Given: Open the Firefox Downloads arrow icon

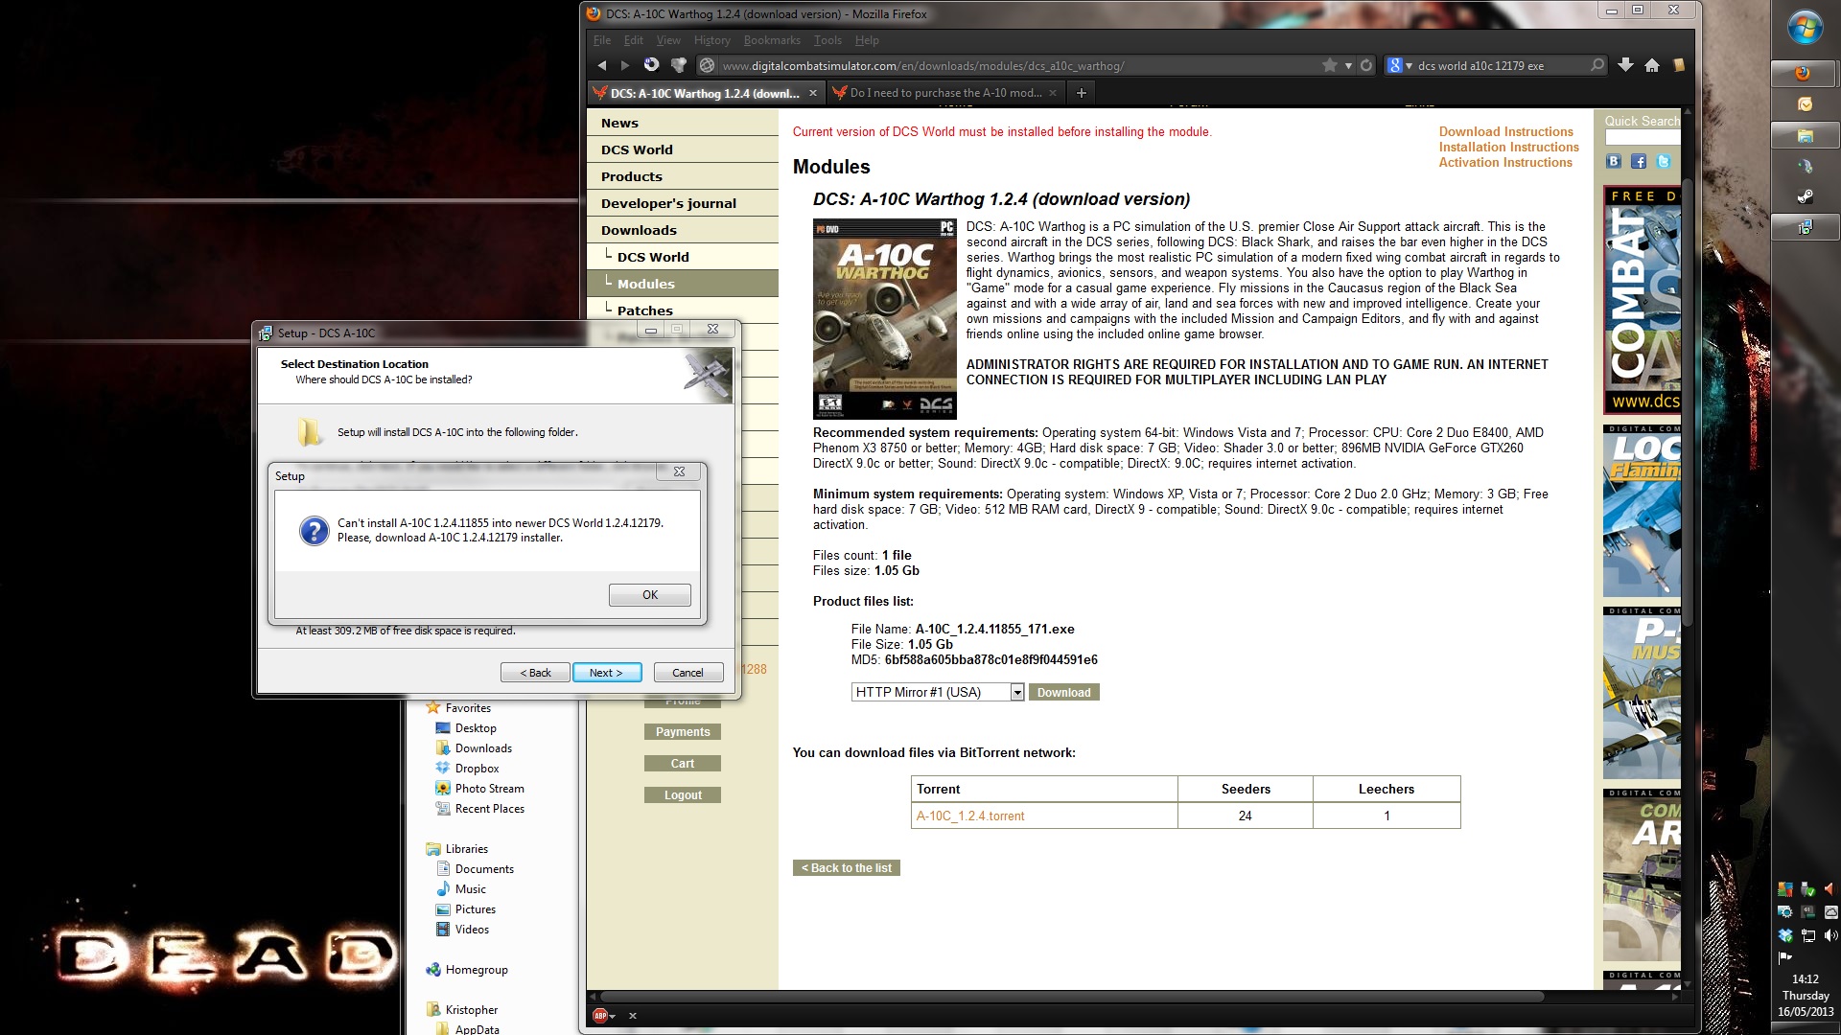Looking at the screenshot, I should click(x=1625, y=65).
